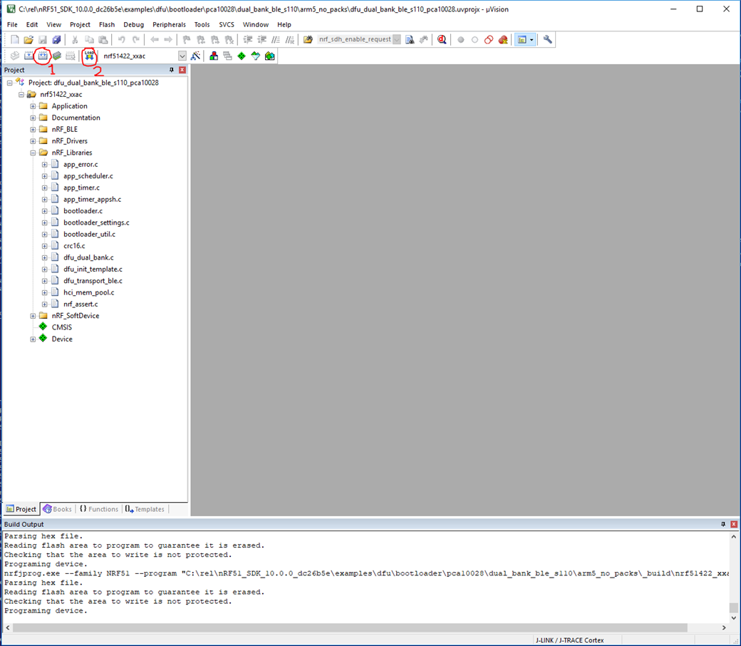The height and width of the screenshot is (646, 741).
Task: Switch to the Functions tab
Action: tap(99, 509)
